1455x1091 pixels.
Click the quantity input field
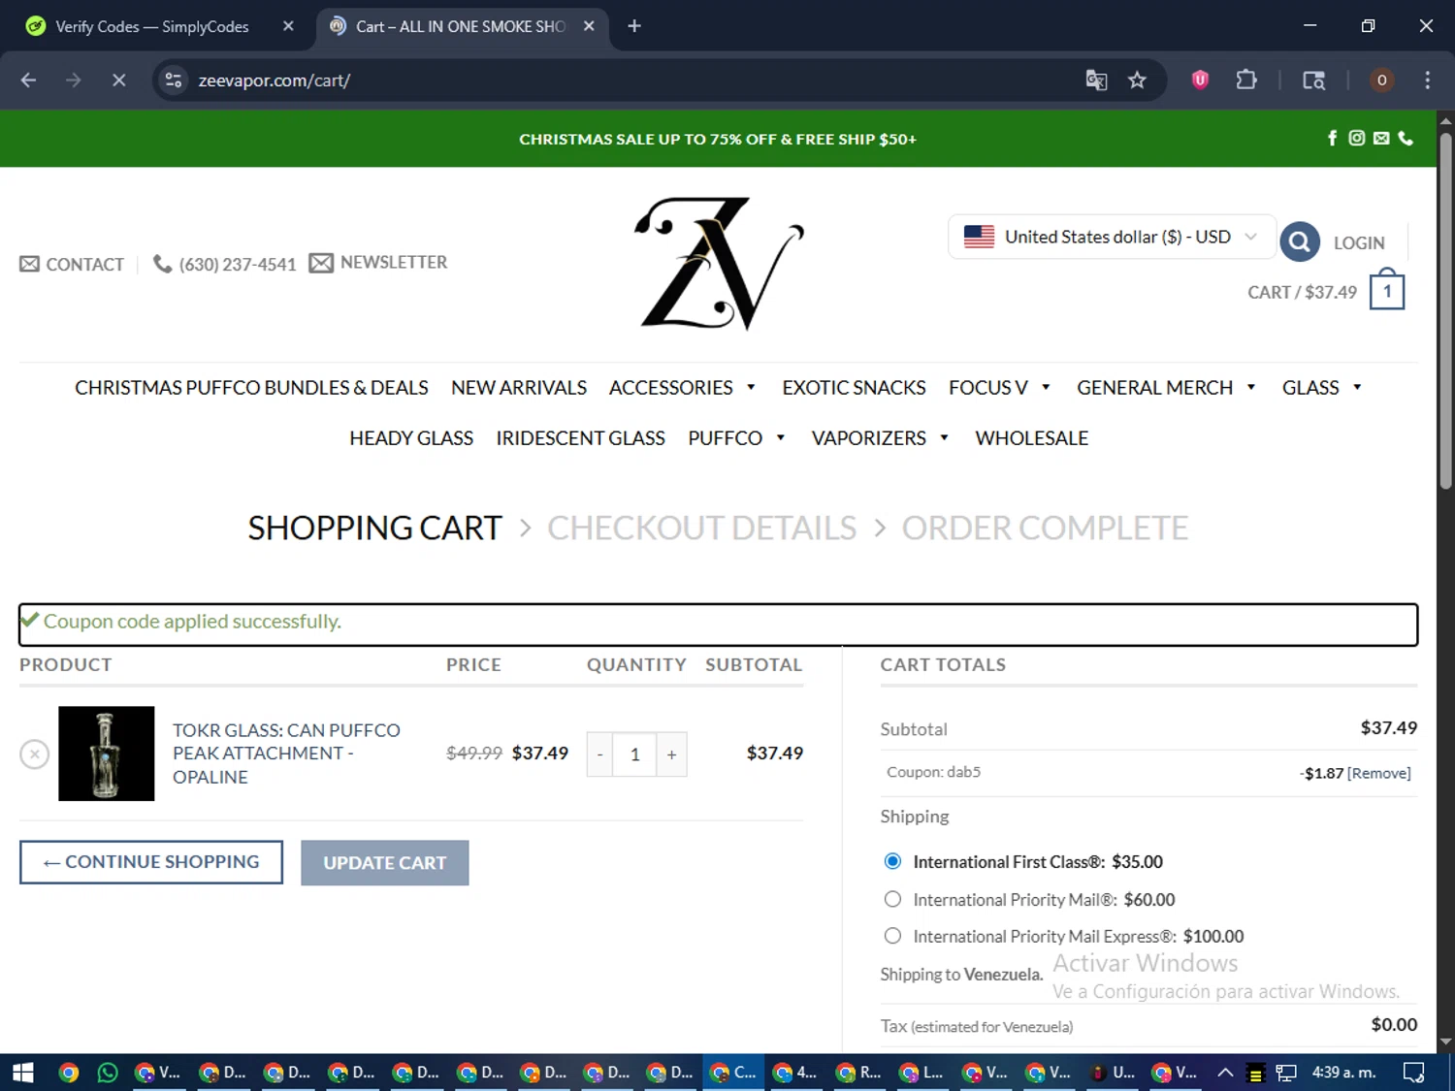(635, 754)
